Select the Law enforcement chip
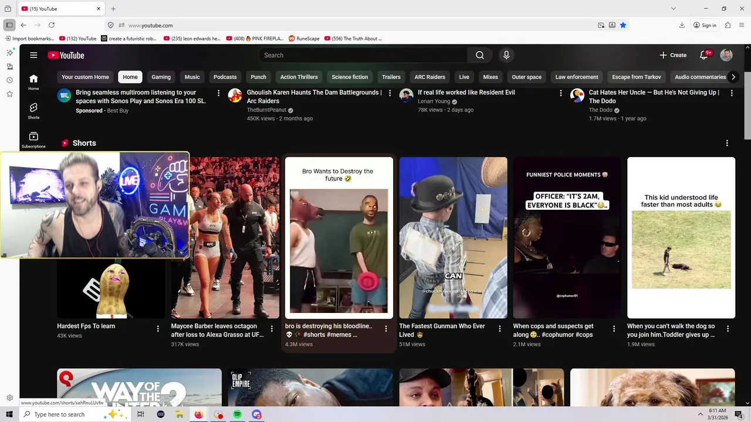 [577, 77]
